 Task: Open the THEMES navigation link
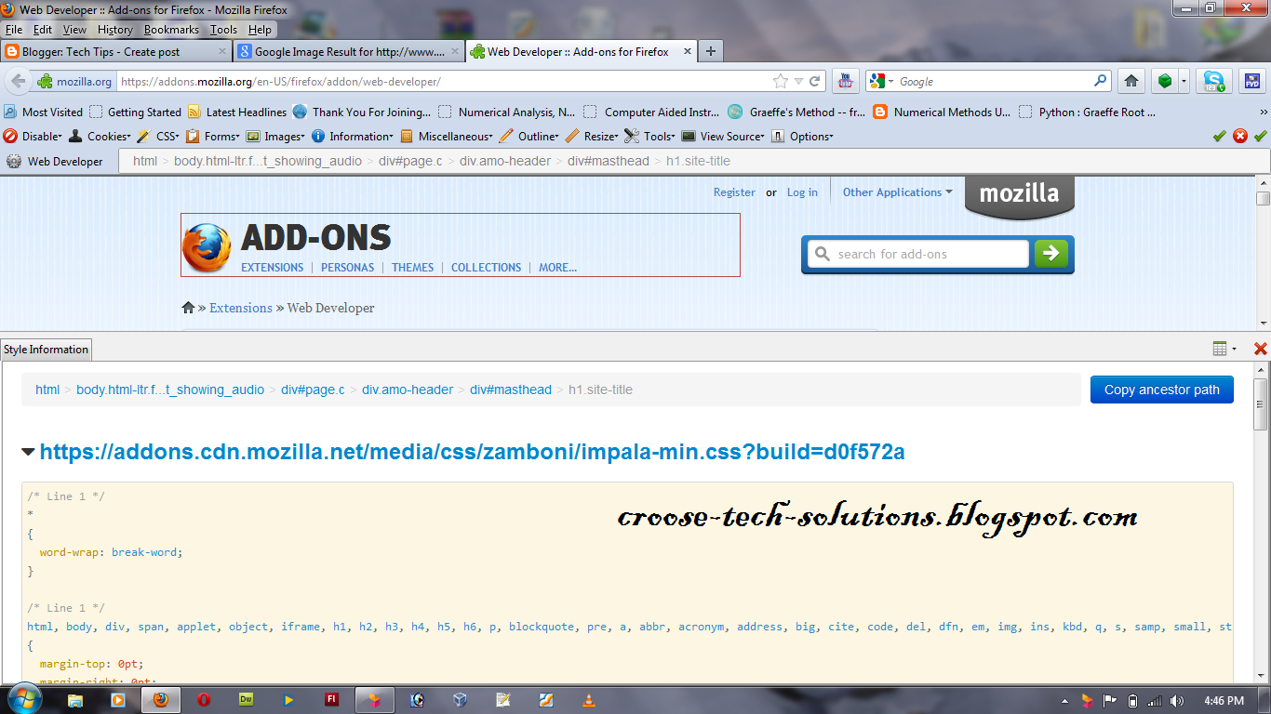[x=413, y=268]
